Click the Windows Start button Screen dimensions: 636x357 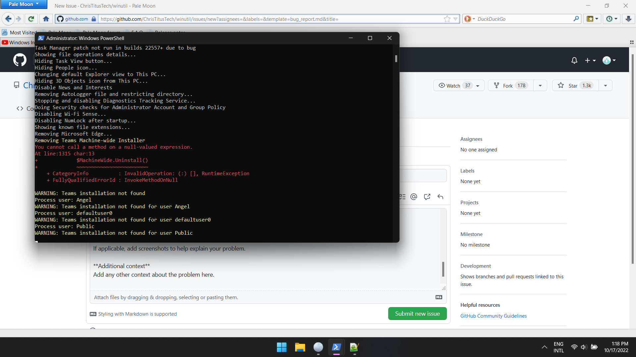pos(282,347)
